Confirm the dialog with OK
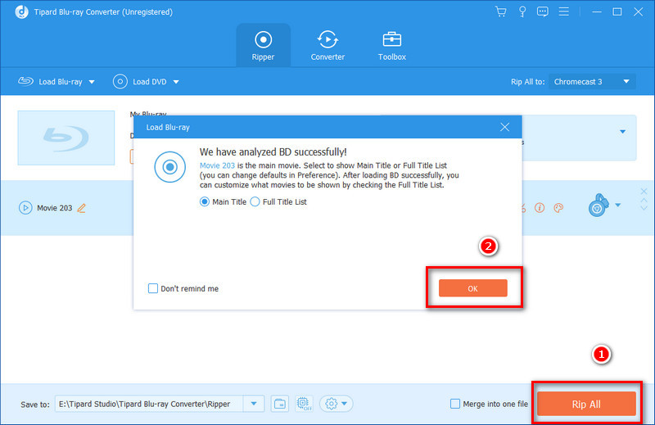The image size is (655, 425). [473, 288]
